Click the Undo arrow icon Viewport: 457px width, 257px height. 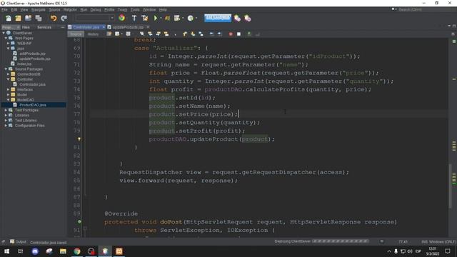pos(54,18)
